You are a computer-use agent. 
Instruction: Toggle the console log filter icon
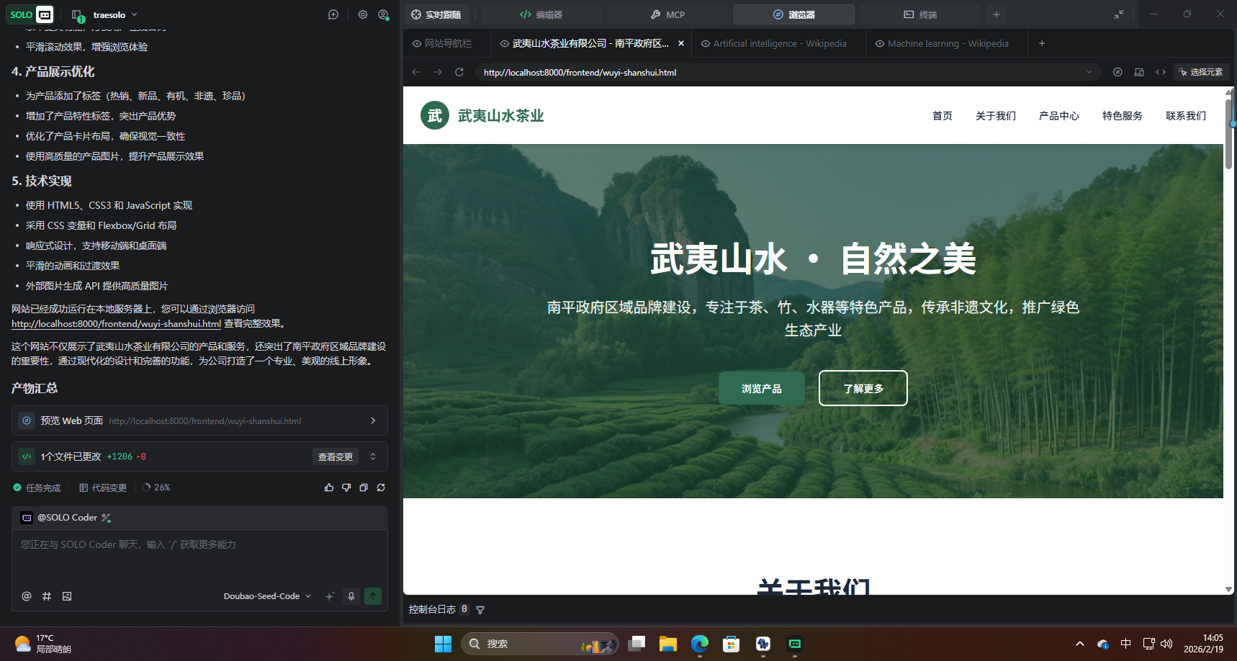pyautogui.click(x=480, y=609)
